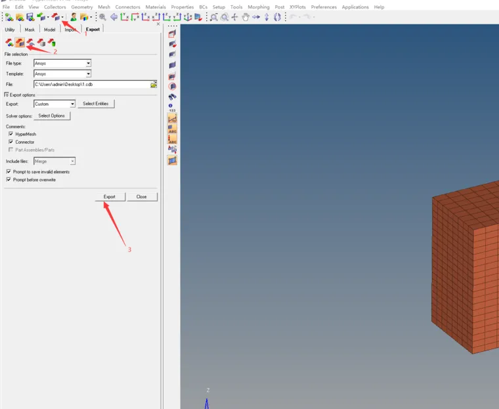The height and width of the screenshot is (409, 499).
Task: Open the File menu
Action: pos(6,7)
